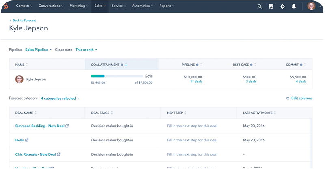Fill in next step for Simmons Bedding
This screenshot has width=325, height=169.
[192, 126]
